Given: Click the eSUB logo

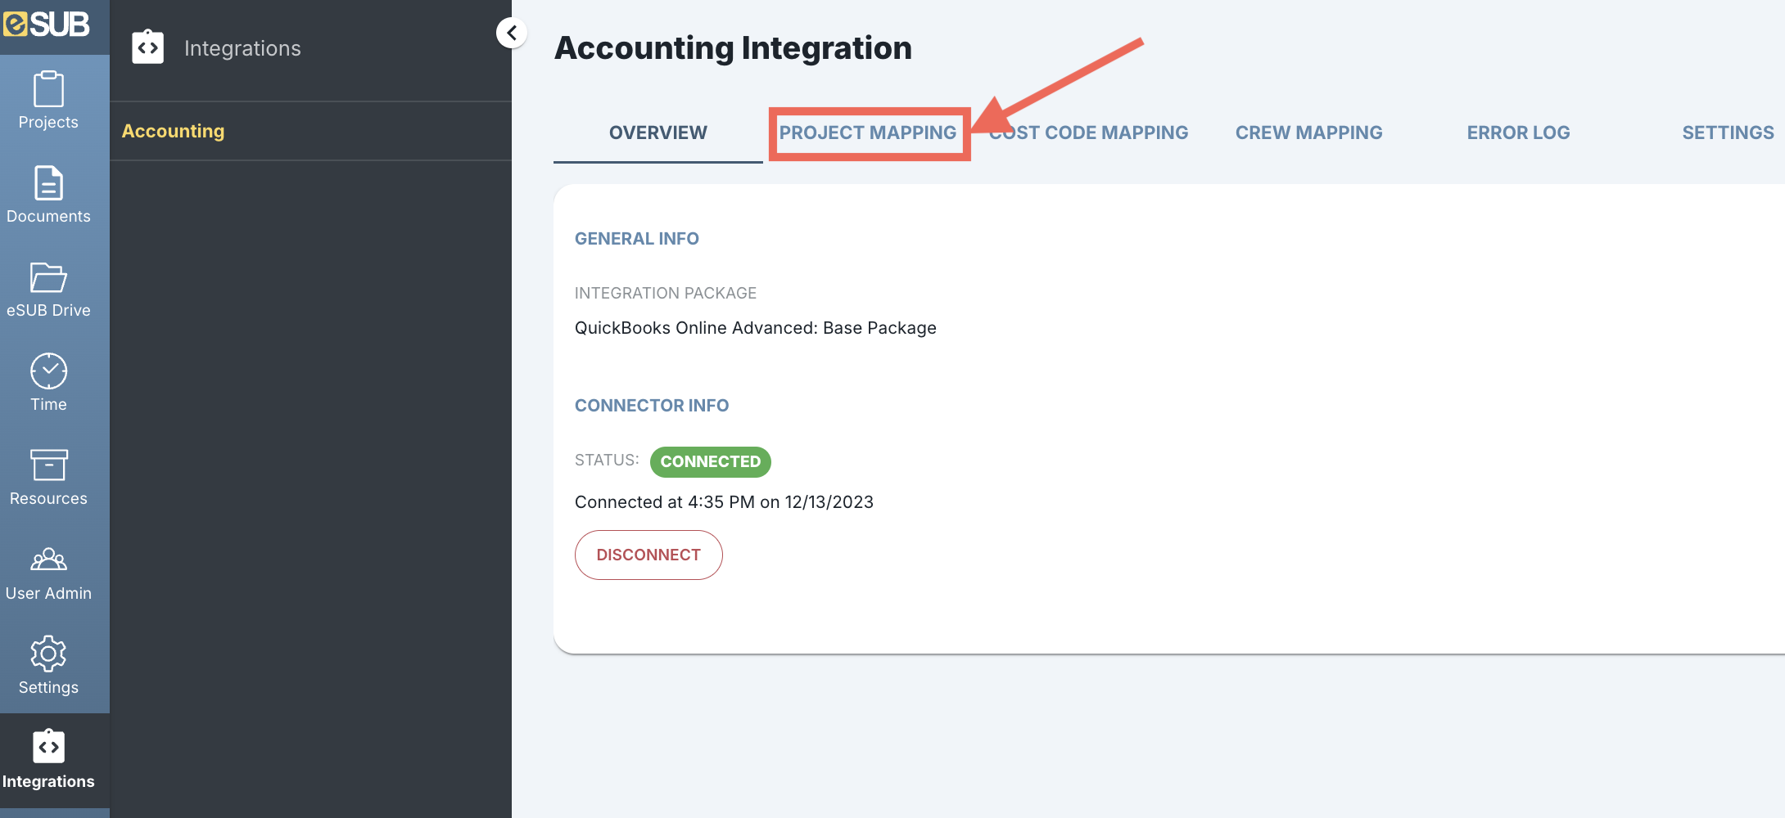Looking at the screenshot, I should (47, 24).
